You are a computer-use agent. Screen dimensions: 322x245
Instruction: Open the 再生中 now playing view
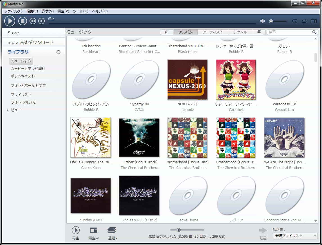(94, 233)
